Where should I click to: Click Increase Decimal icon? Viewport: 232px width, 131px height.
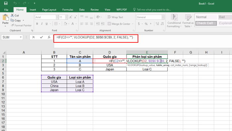(x=157, y=24)
